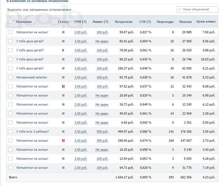
Task: Click the 0.080 % CTR cell
Action: click(146, 131)
